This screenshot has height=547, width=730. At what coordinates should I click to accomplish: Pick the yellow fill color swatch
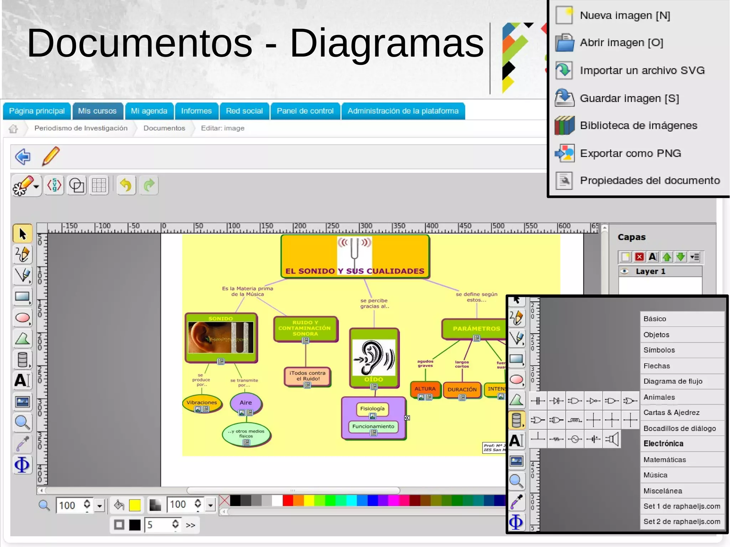(135, 505)
